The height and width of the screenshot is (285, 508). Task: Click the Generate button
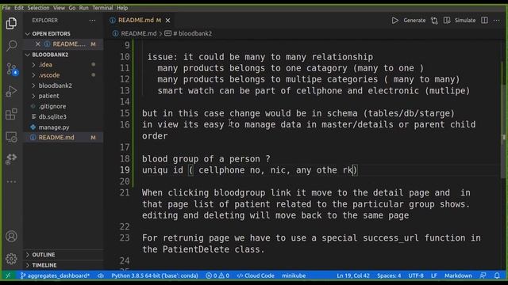click(x=414, y=21)
